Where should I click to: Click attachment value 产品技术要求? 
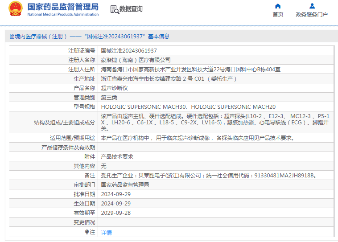click(x=117, y=157)
